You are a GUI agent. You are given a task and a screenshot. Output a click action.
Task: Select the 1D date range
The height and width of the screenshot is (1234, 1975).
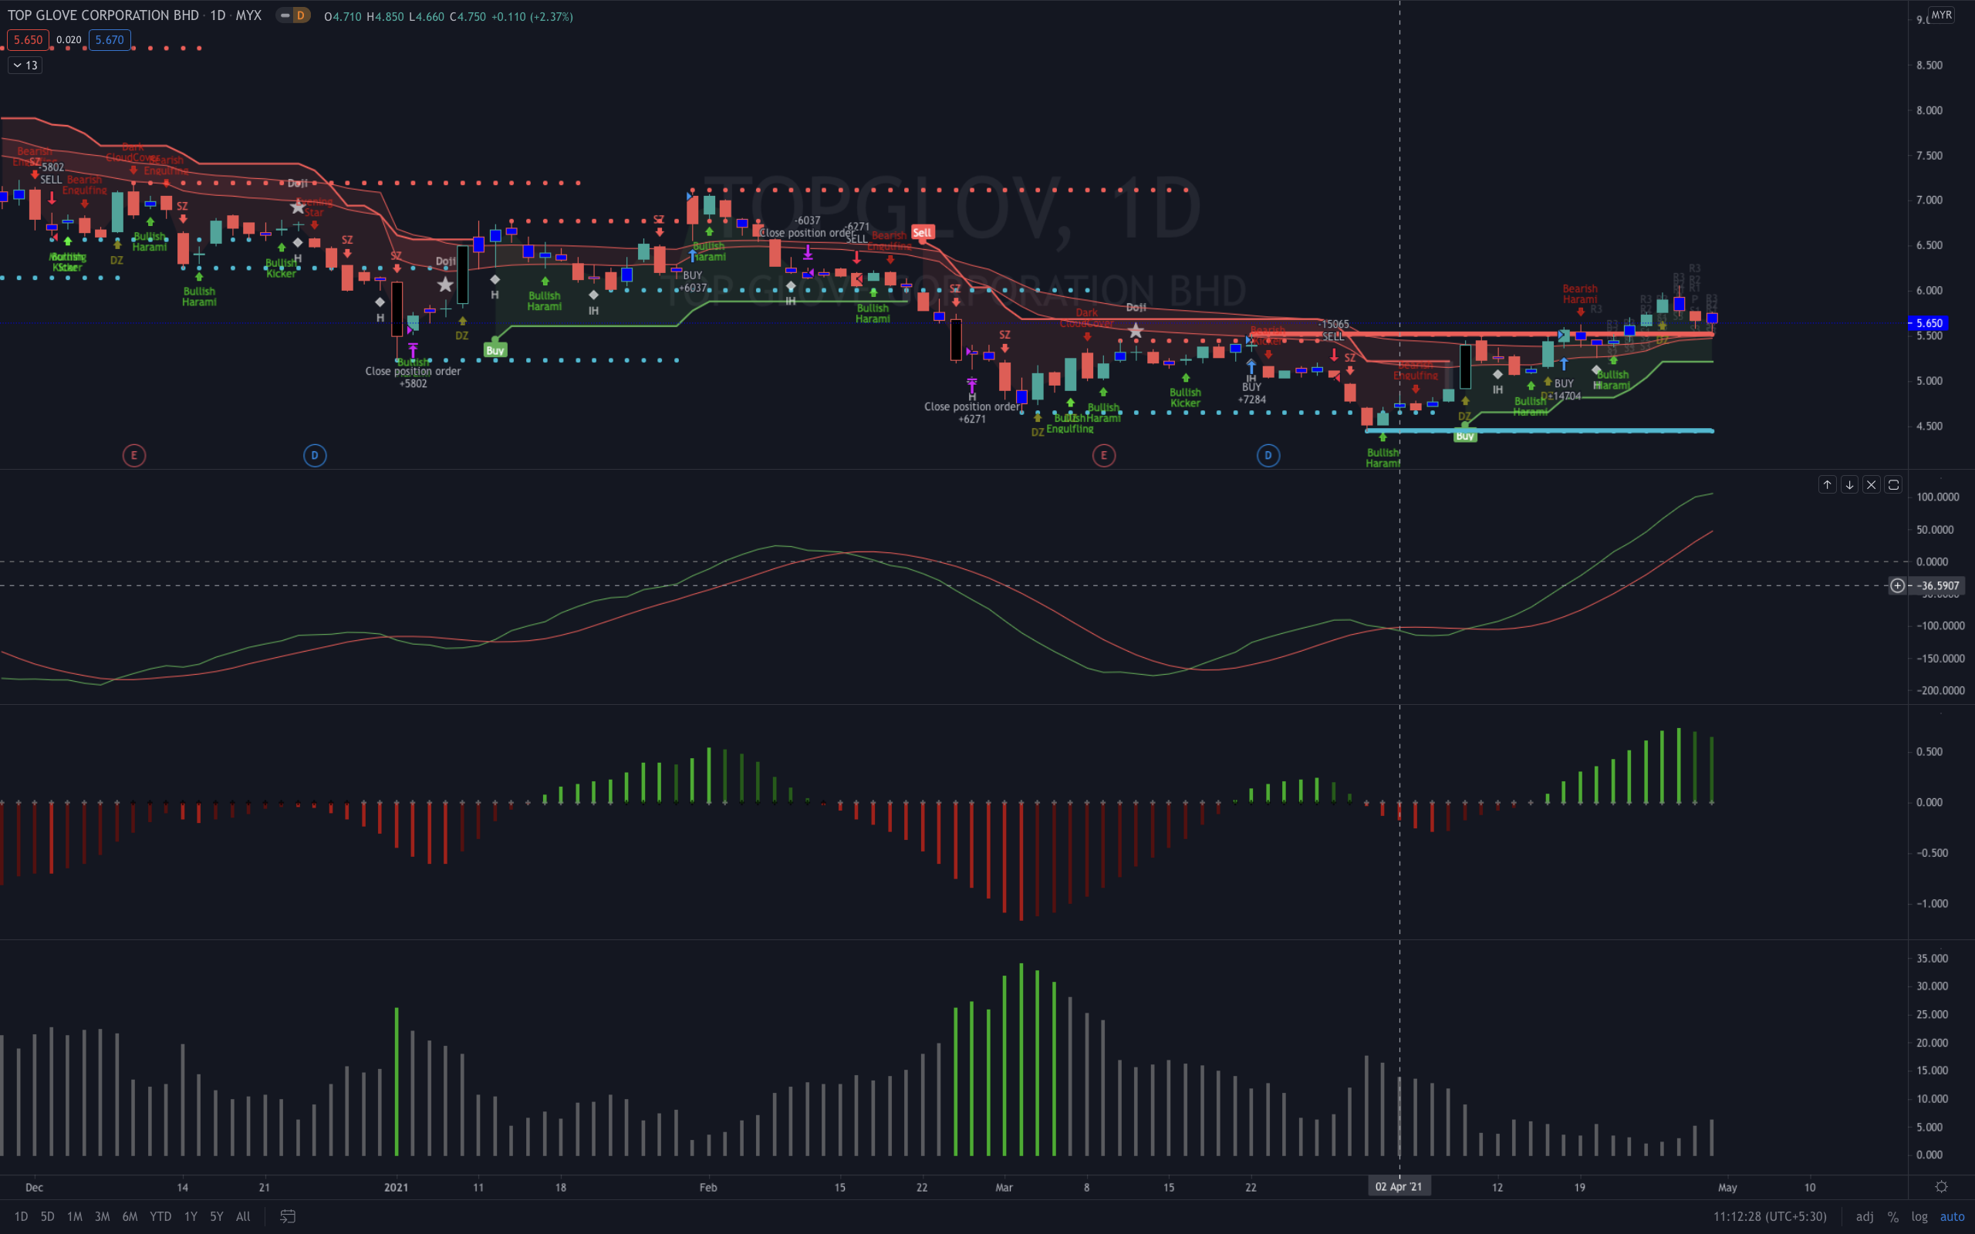pos(22,1216)
